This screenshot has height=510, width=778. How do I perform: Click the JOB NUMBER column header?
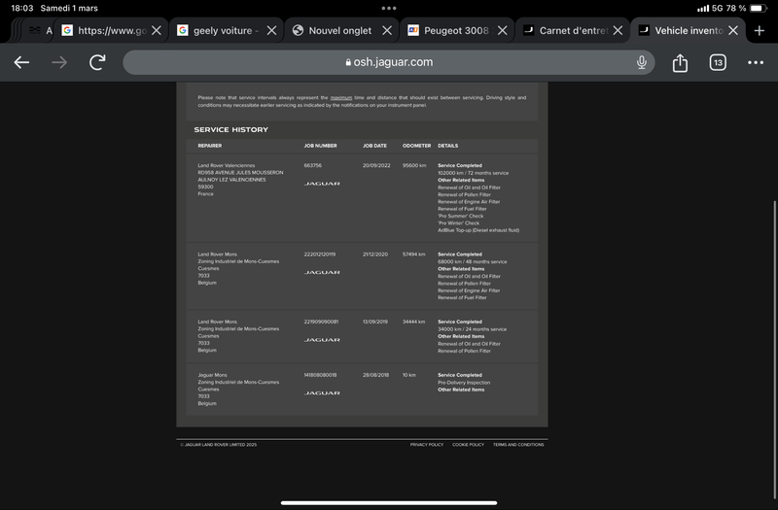321,146
